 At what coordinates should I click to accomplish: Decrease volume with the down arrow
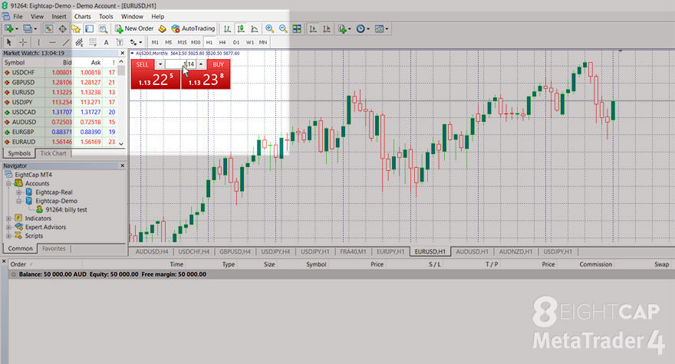click(x=160, y=64)
